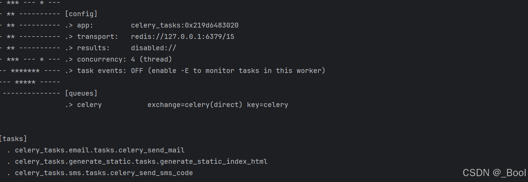Viewport: 528px width, 182px height.
Task: Click the [tasks] section header
Action: 13,139
